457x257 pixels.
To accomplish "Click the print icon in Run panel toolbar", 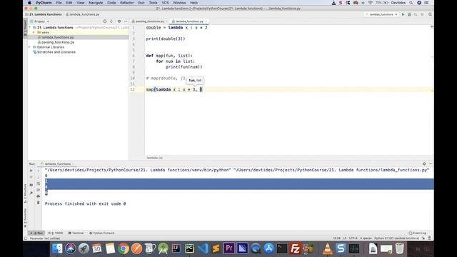I will click(38, 196).
